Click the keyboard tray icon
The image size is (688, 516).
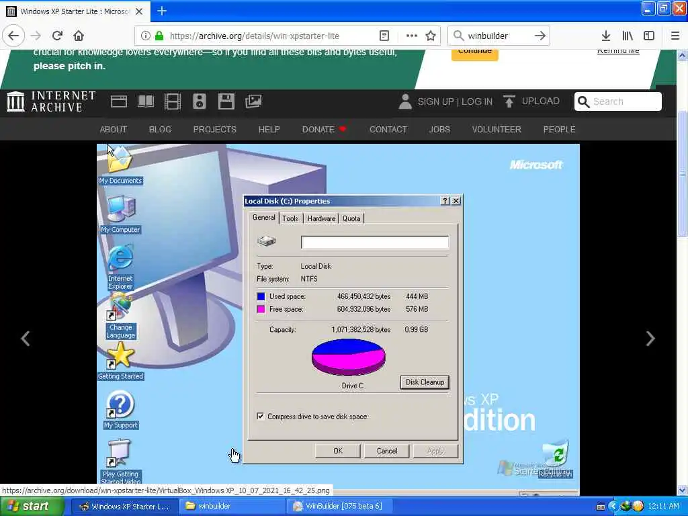(601, 507)
